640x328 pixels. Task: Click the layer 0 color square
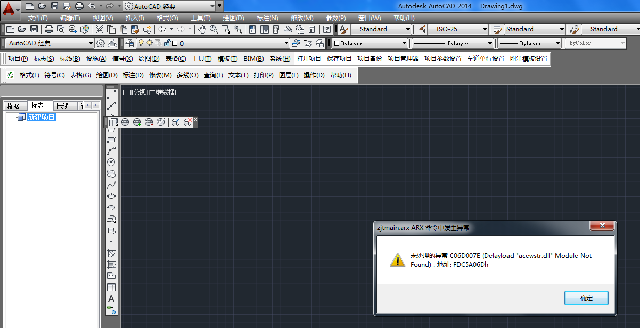[175, 44]
